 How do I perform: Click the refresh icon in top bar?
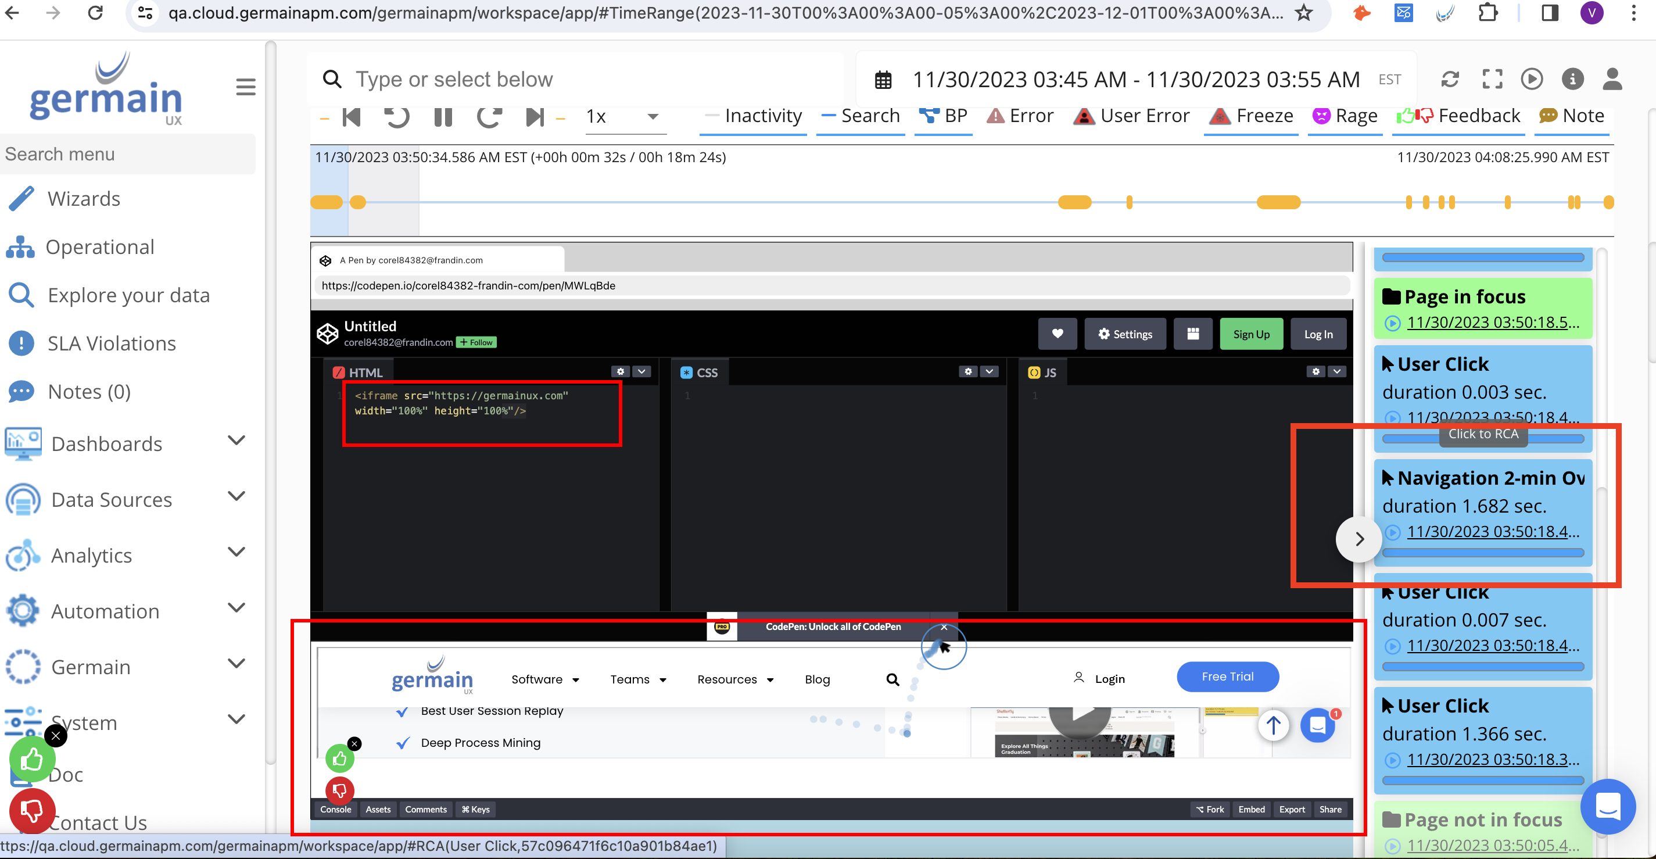click(x=1450, y=79)
